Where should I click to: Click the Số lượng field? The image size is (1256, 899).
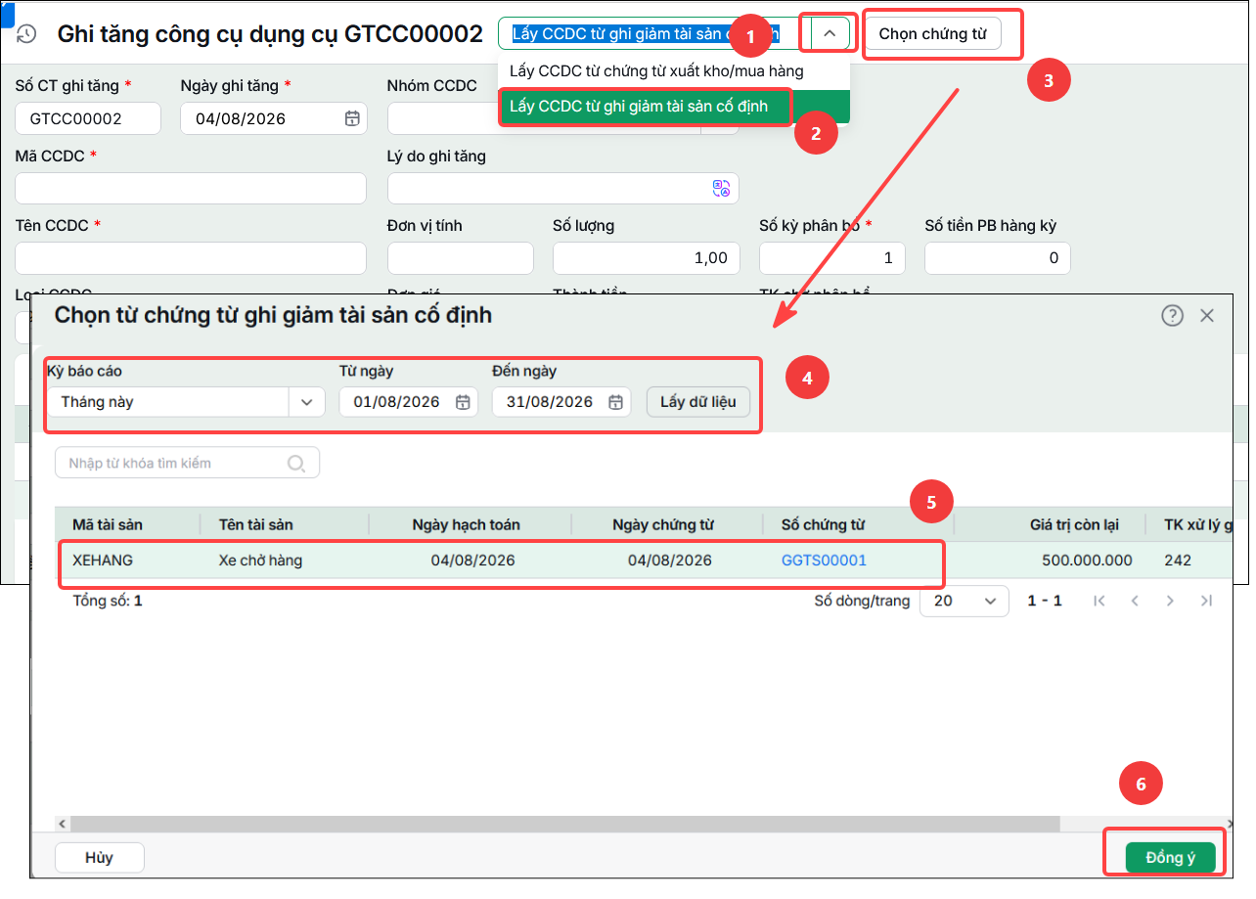tap(647, 258)
